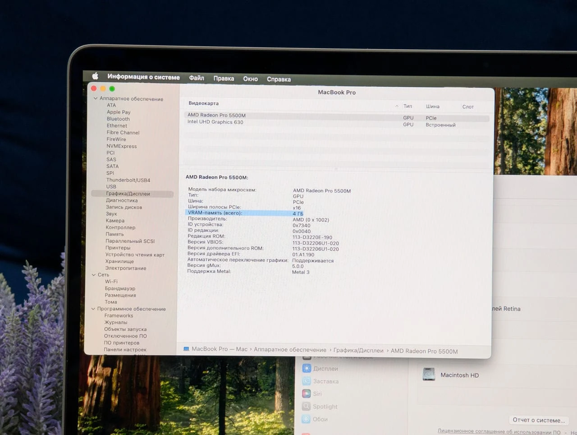
Task: Select Хранилище in the sidebar
Action: (119, 261)
